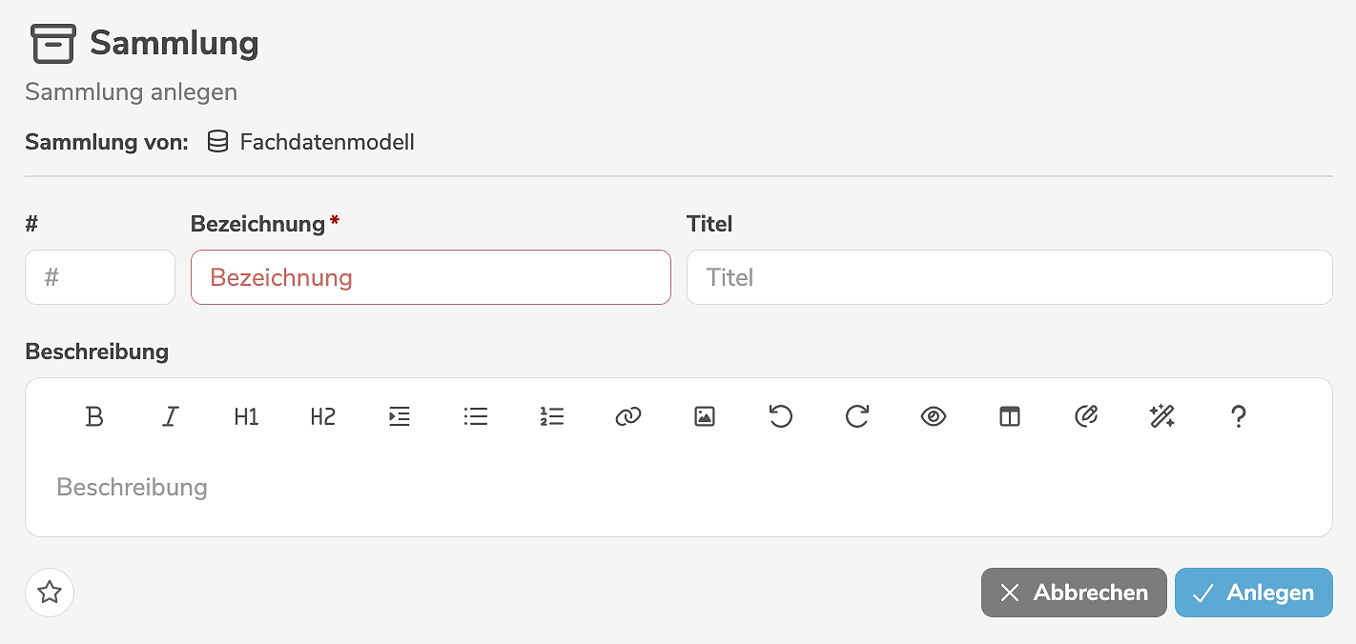Click the indent icon in toolbar
The image size is (1356, 644).
coord(400,416)
